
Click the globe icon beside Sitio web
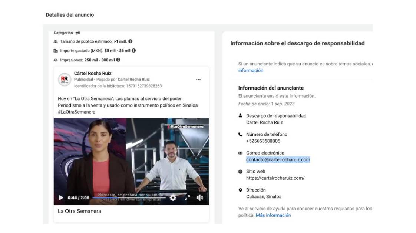[240, 172]
